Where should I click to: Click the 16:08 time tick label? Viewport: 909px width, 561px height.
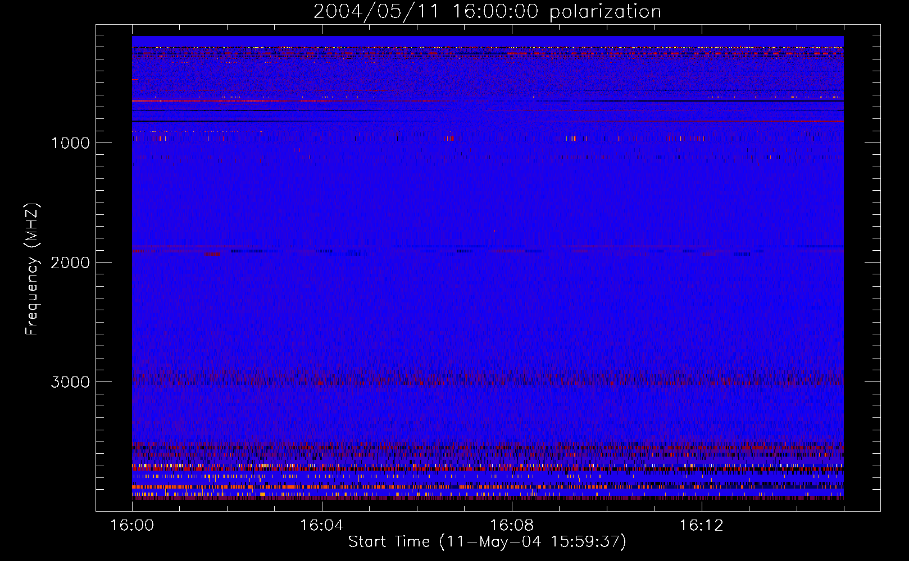click(512, 526)
